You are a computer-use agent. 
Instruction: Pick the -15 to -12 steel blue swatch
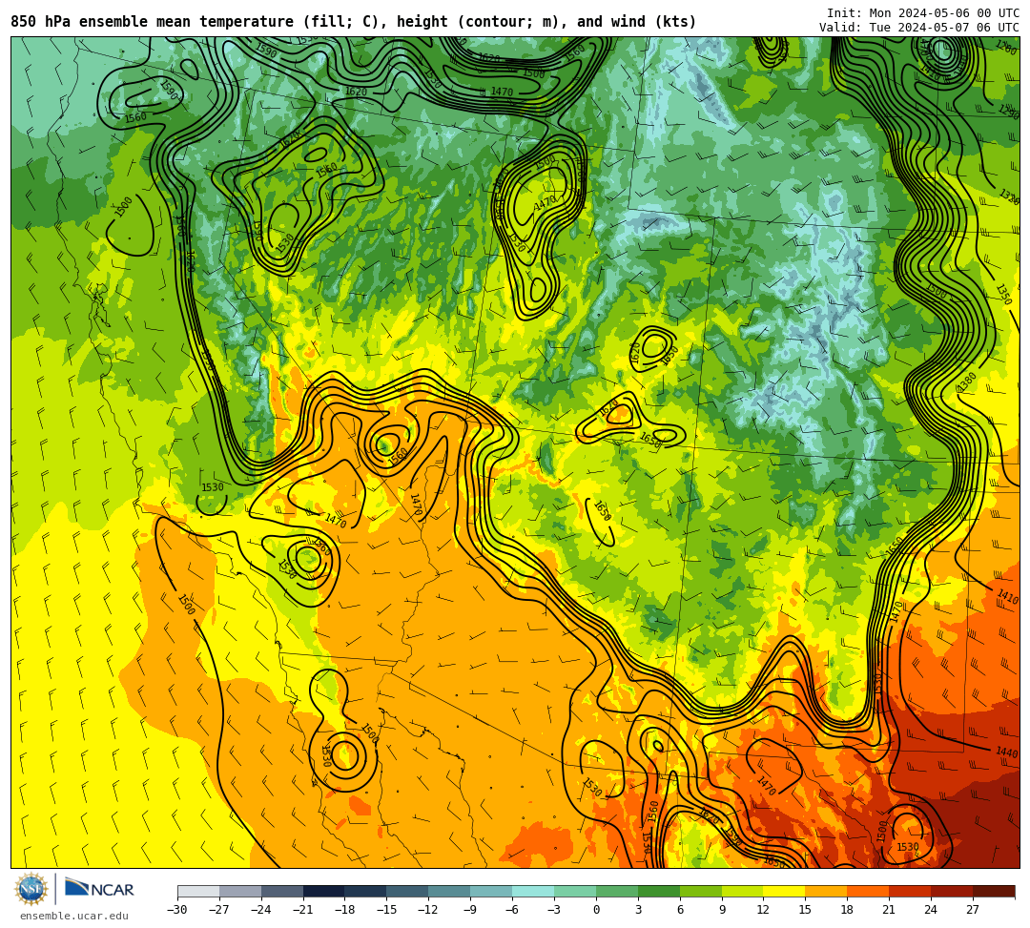(408, 891)
